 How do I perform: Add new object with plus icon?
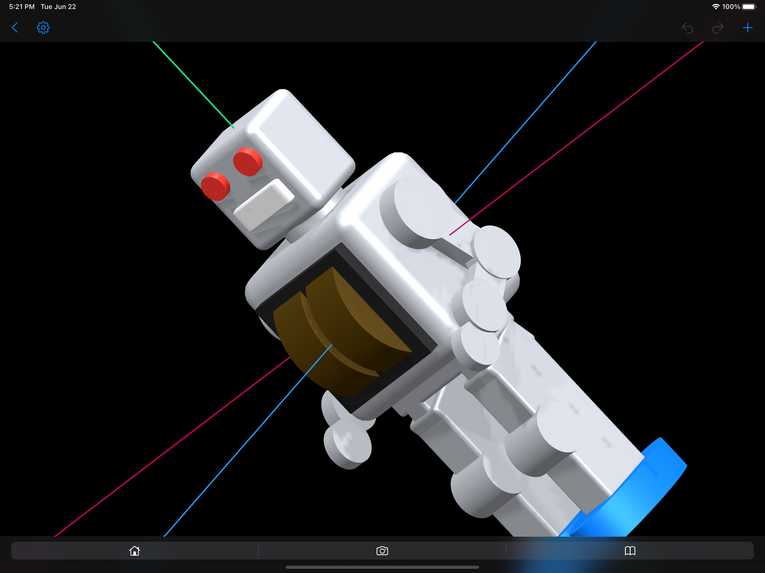[747, 28]
